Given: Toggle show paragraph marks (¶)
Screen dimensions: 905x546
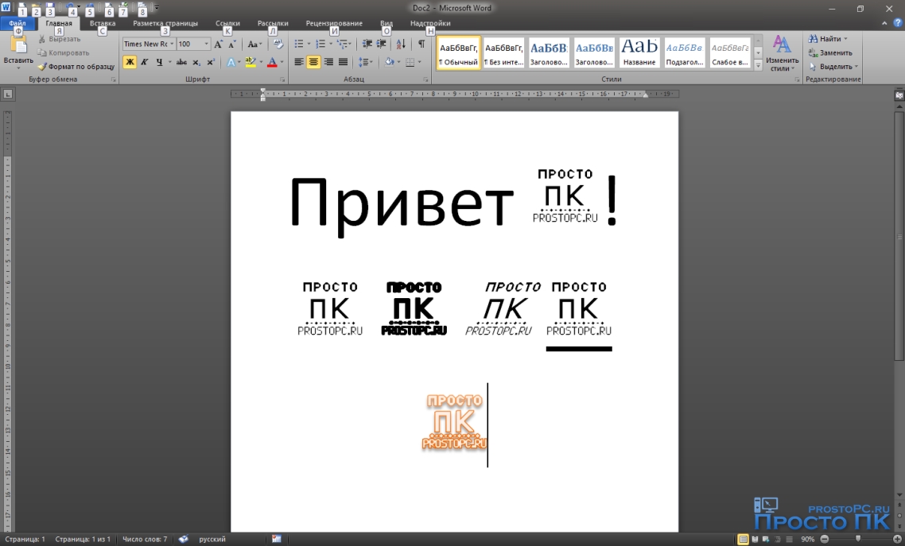Looking at the screenshot, I should [421, 44].
